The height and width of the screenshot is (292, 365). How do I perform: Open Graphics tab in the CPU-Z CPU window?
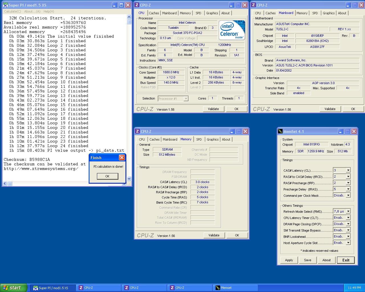point(212,13)
